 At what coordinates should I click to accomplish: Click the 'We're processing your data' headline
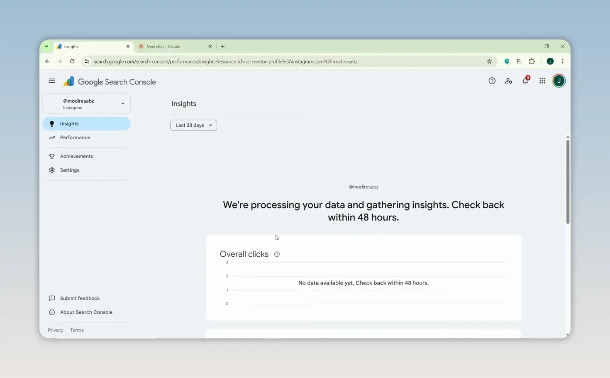[364, 211]
